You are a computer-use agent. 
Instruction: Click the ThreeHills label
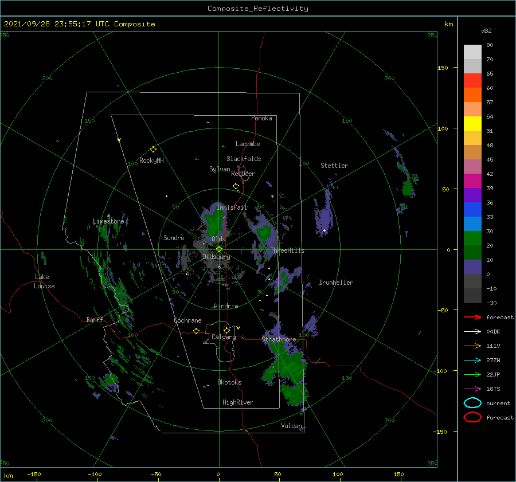coord(287,250)
